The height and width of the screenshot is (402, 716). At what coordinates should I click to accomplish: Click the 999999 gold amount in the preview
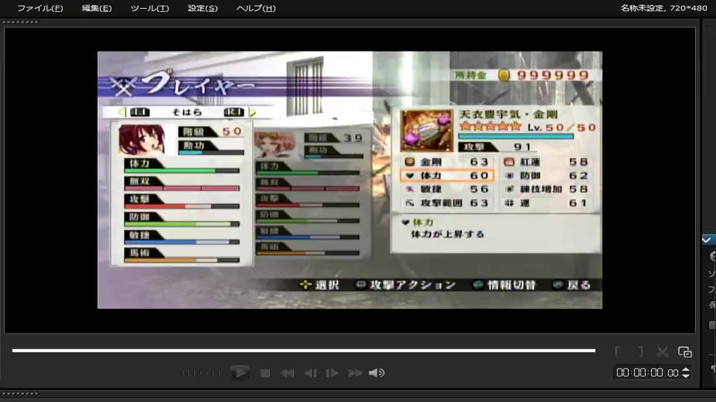coord(553,75)
